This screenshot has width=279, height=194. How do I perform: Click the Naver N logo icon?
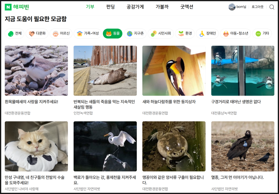[x=8, y=7]
